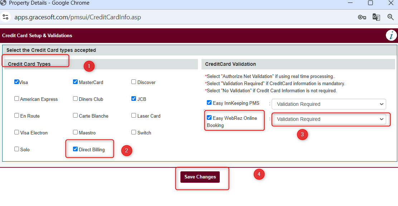Check the Diners Club checkbox

click(76, 99)
